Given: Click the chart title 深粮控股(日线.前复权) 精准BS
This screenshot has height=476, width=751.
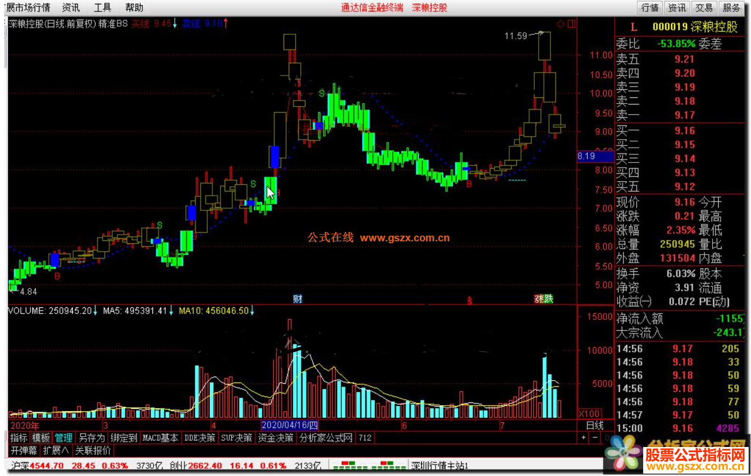Looking at the screenshot, I should 68,23.
